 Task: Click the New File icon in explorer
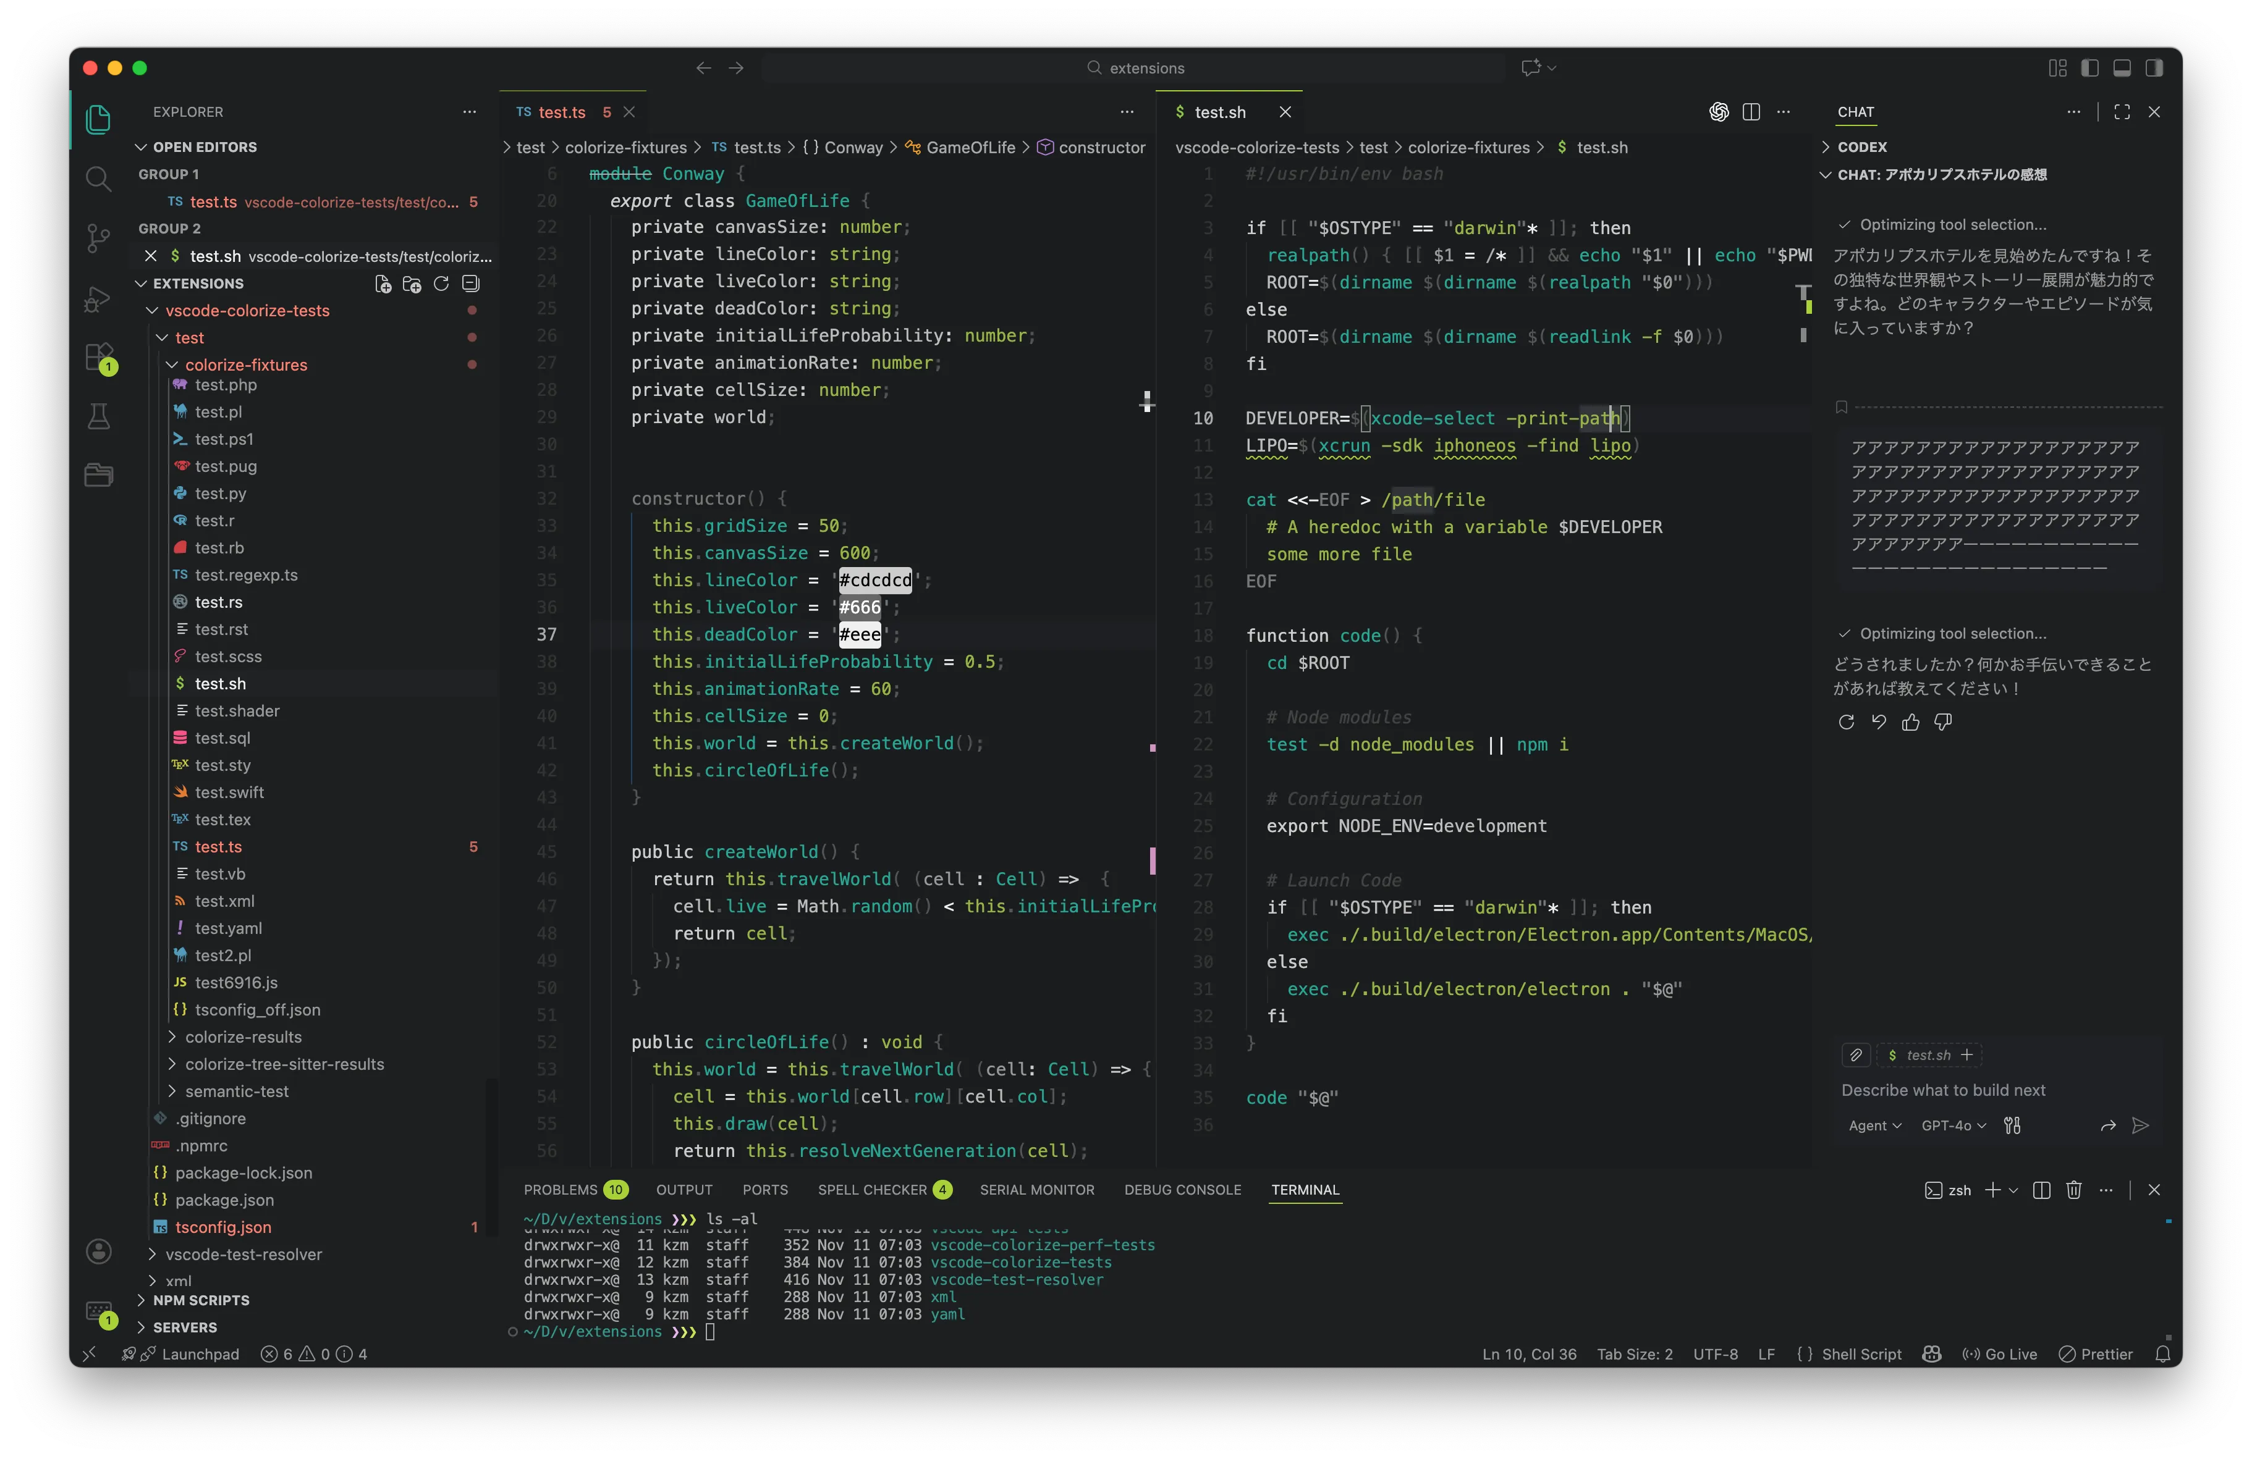click(383, 284)
